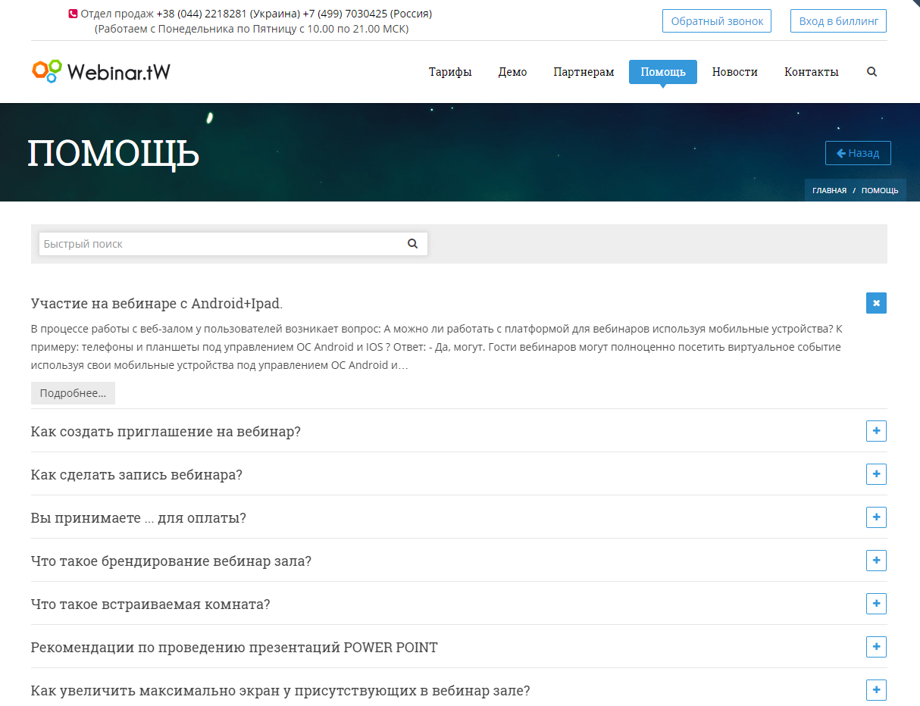Click the Russia phone number +7 (499) 7030425

[x=345, y=14]
